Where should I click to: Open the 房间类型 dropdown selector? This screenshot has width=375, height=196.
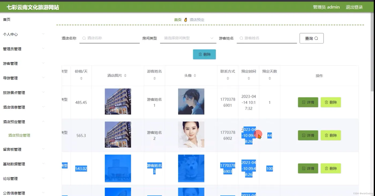188,38
